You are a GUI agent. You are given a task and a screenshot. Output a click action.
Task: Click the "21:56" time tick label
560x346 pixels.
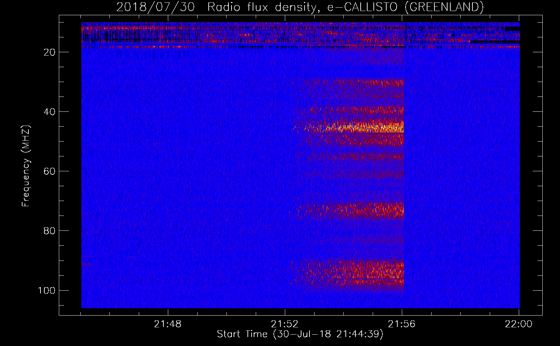pos(401,324)
